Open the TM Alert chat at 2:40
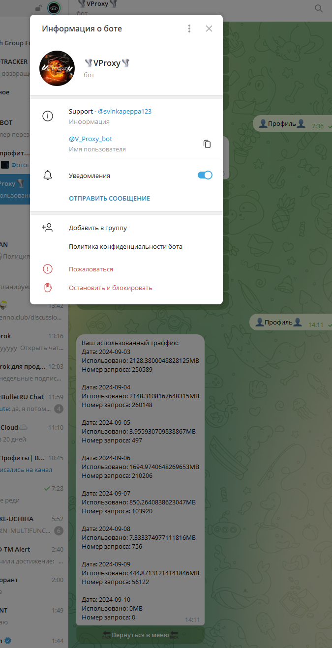 (x=33, y=555)
